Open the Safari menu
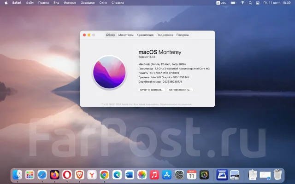This screenshot has height=184, width=295. coord(17,3)
